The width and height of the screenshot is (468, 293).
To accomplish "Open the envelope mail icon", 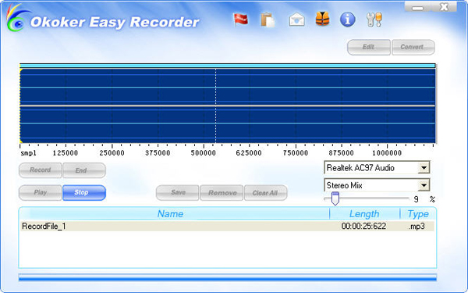I will pos(296,20).
